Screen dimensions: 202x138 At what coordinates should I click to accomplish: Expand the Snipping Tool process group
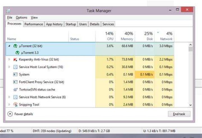(x=9, y=105)
